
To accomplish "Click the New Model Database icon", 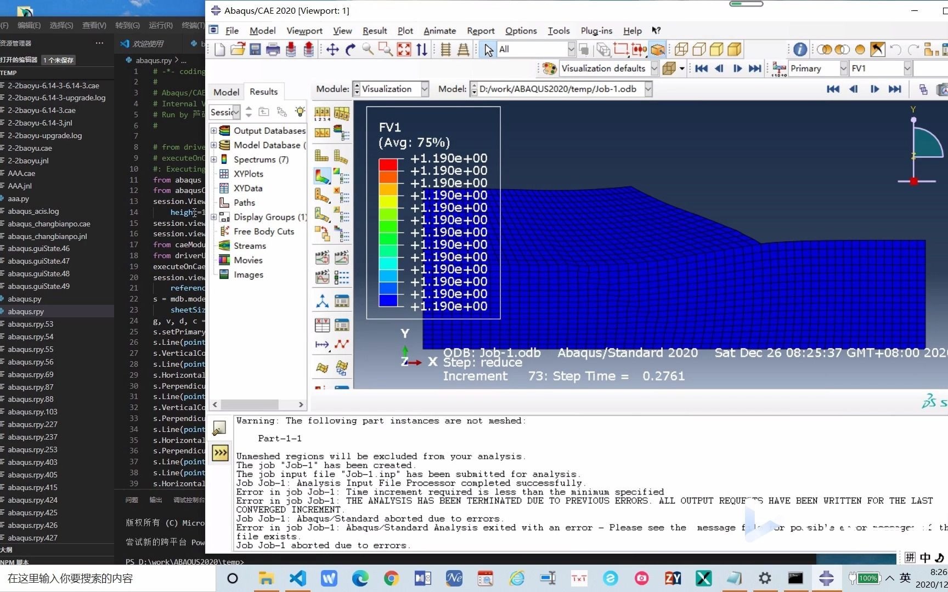I will tap(220, 50).
